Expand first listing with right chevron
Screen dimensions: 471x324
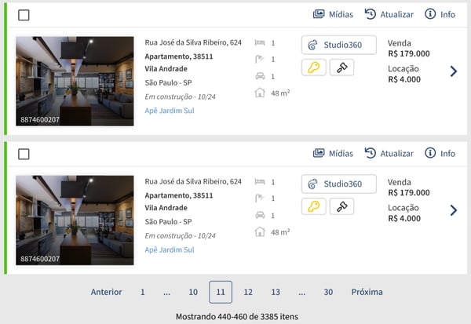[x=454, y=71]
